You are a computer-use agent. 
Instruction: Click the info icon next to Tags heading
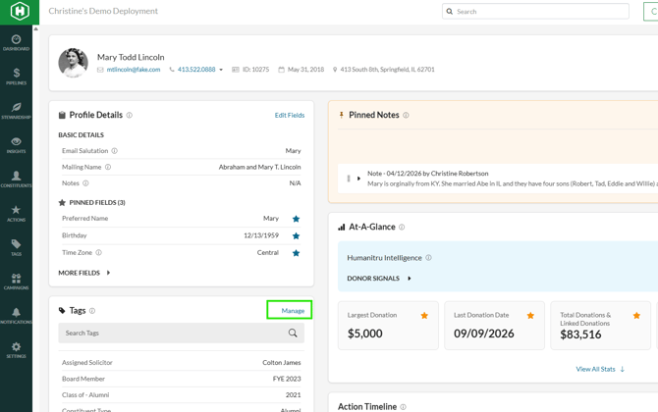click(x=92, y=311)
